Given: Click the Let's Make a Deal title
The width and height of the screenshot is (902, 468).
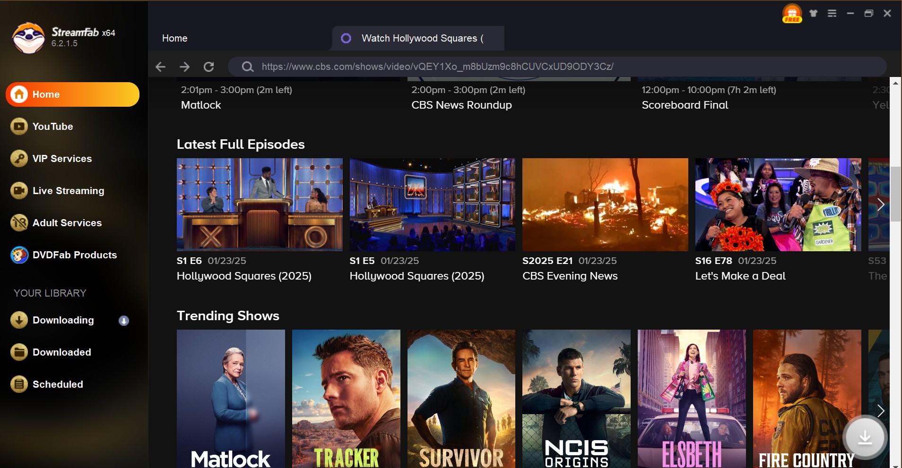Looking at the screenshot, I should (x=740, y=276).
